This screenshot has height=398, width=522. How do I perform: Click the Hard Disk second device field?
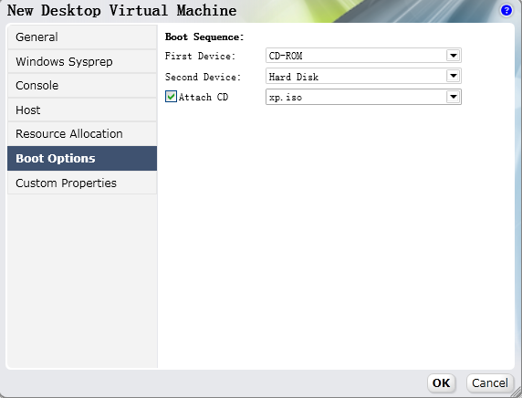tap(363, 77)
